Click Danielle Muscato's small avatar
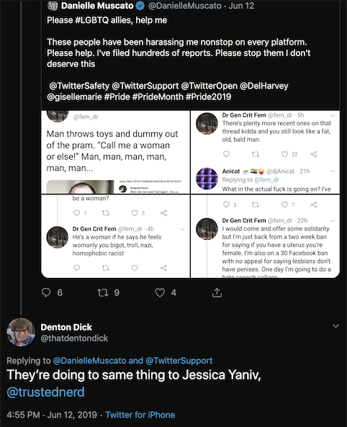The height and width of the screenshot is (427, 347). pyautogui.click(x=53, y=6)
